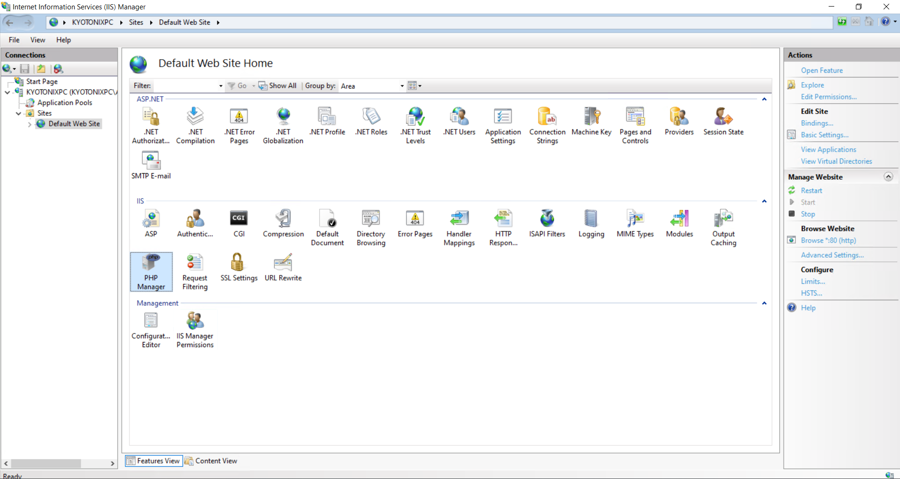Click Show All button in filter bar
This screenshot has width=900, height=479.
tap(277, 86)
